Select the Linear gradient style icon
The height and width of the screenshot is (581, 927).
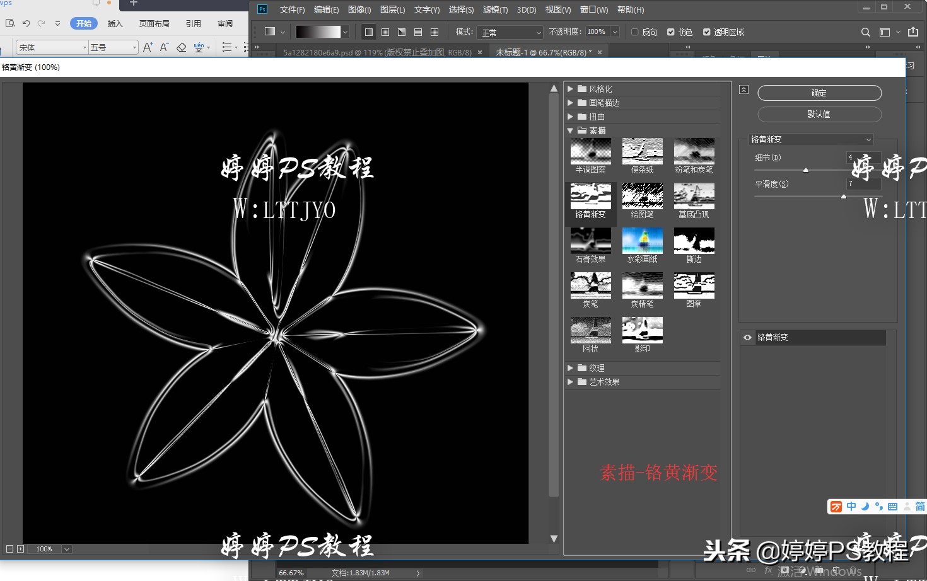click(368, 32)
